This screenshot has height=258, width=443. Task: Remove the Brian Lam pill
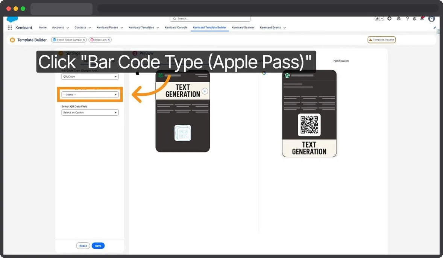(109, 40)
